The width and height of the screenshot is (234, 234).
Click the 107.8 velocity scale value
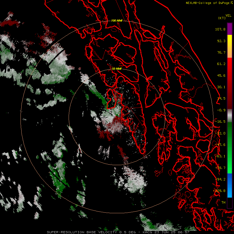pyautogui.click(x=220, y=29)
